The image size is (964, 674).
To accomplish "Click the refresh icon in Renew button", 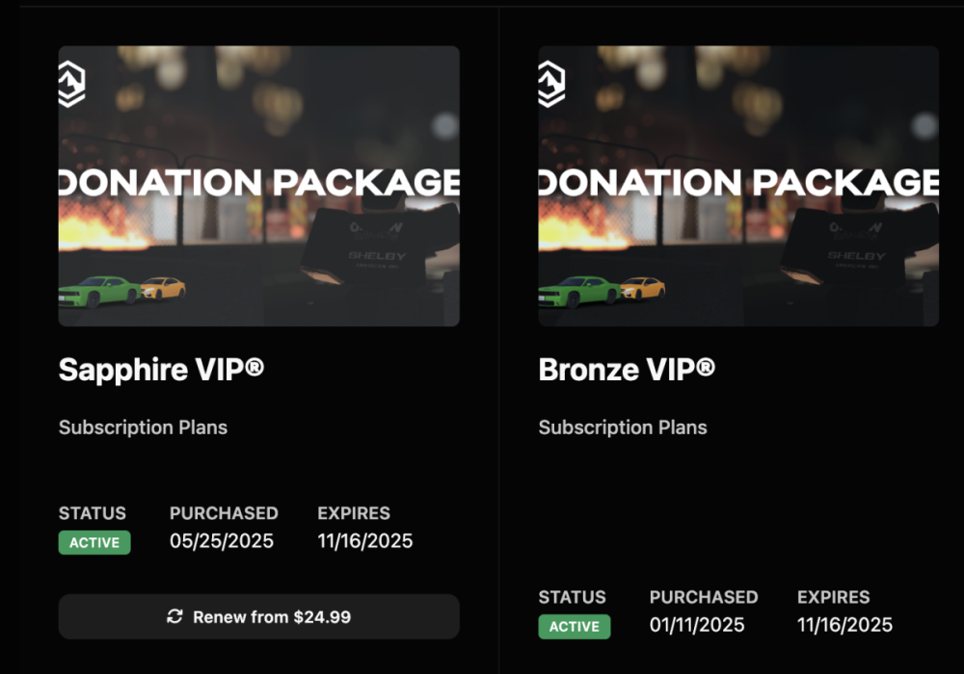I will click(174, 616).
